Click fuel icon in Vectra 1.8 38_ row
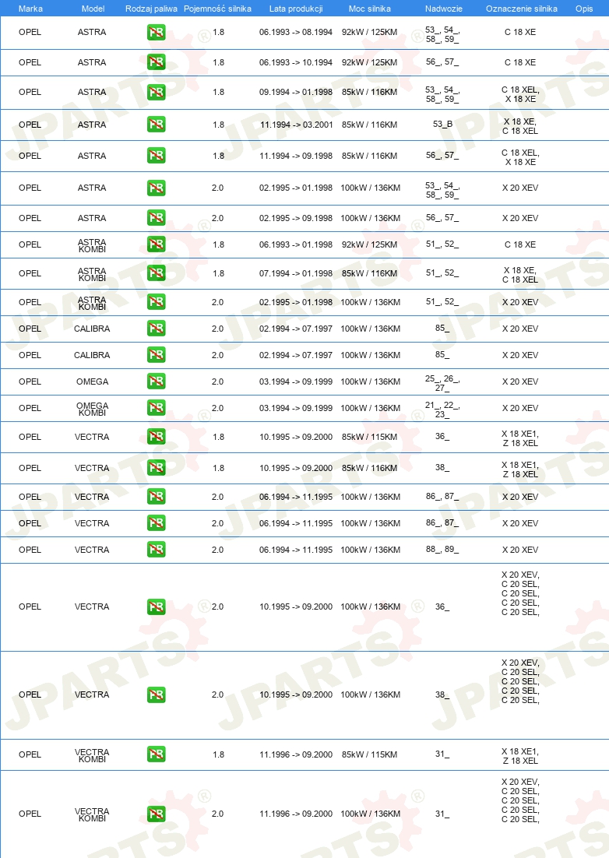 156,468
